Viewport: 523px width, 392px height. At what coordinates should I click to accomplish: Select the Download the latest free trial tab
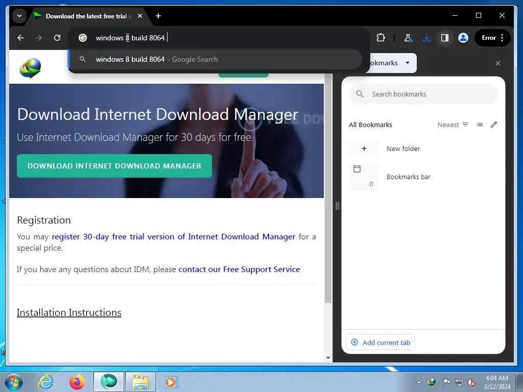click(86, 16)
